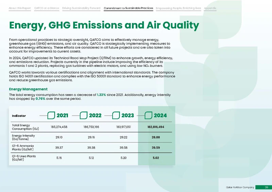The width and height of the screenshot is (272, 192).
Task: Select urea plants value 5.20
Action: point(123,158)
